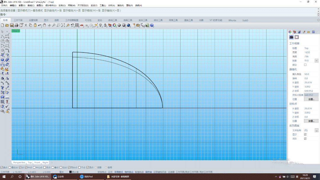This screenshot has height=180, width=320.
Task: Click the Open folder icon
Action: [7, 25]
